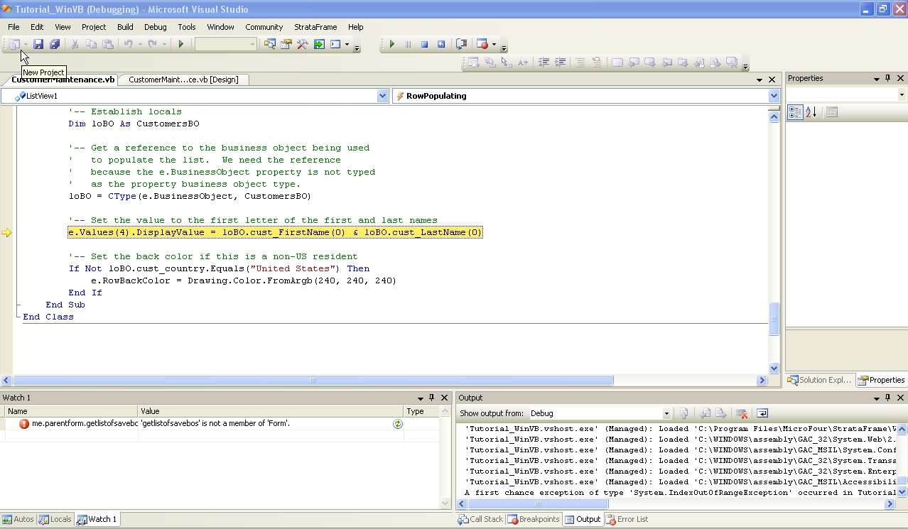Click the Show Next Statement icon
This screenshot has width=908, height=529.
tap(461, 44)
